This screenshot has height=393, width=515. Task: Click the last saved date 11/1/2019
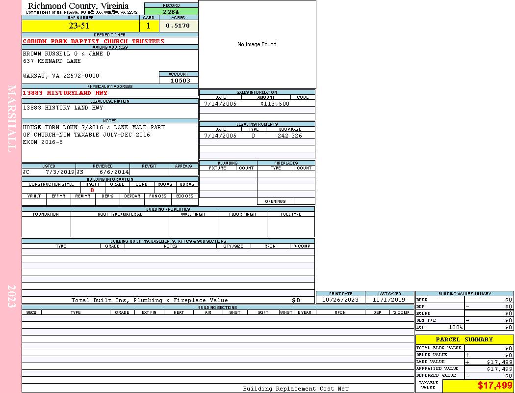click(x=389, y=300)
